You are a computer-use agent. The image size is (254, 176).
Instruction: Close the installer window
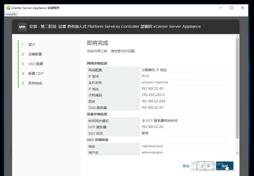click(x=242, y=8)
